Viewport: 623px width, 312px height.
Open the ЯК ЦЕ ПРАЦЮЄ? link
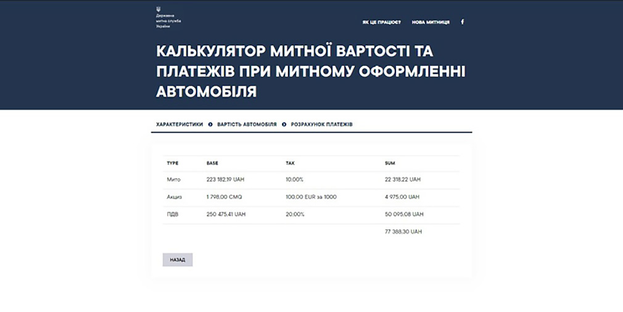[x=381, y=22]
